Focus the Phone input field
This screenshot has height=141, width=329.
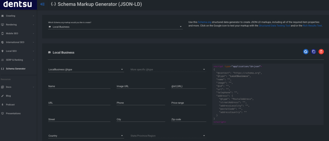point(141,103)
